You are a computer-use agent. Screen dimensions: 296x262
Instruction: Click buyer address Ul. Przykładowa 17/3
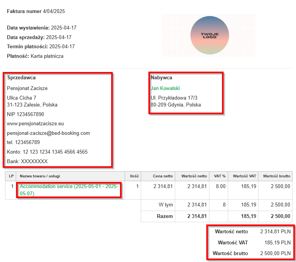click(x=174, y=98)
